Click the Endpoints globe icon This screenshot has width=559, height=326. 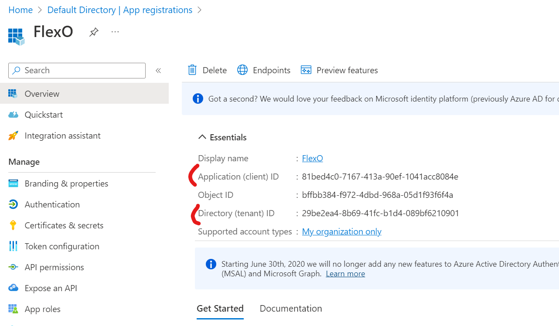tap(242, 70)
